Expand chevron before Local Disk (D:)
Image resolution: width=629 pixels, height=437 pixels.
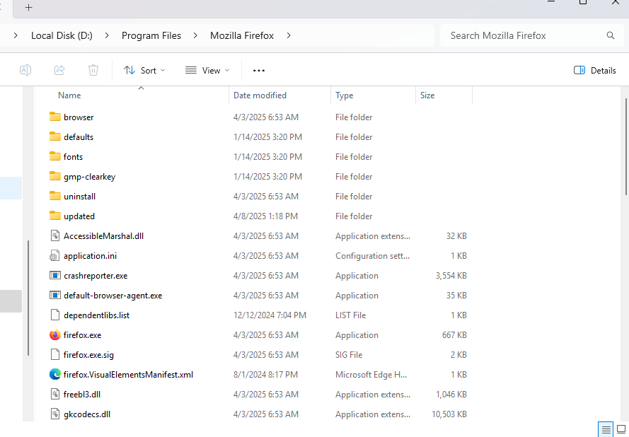[16, 35]
